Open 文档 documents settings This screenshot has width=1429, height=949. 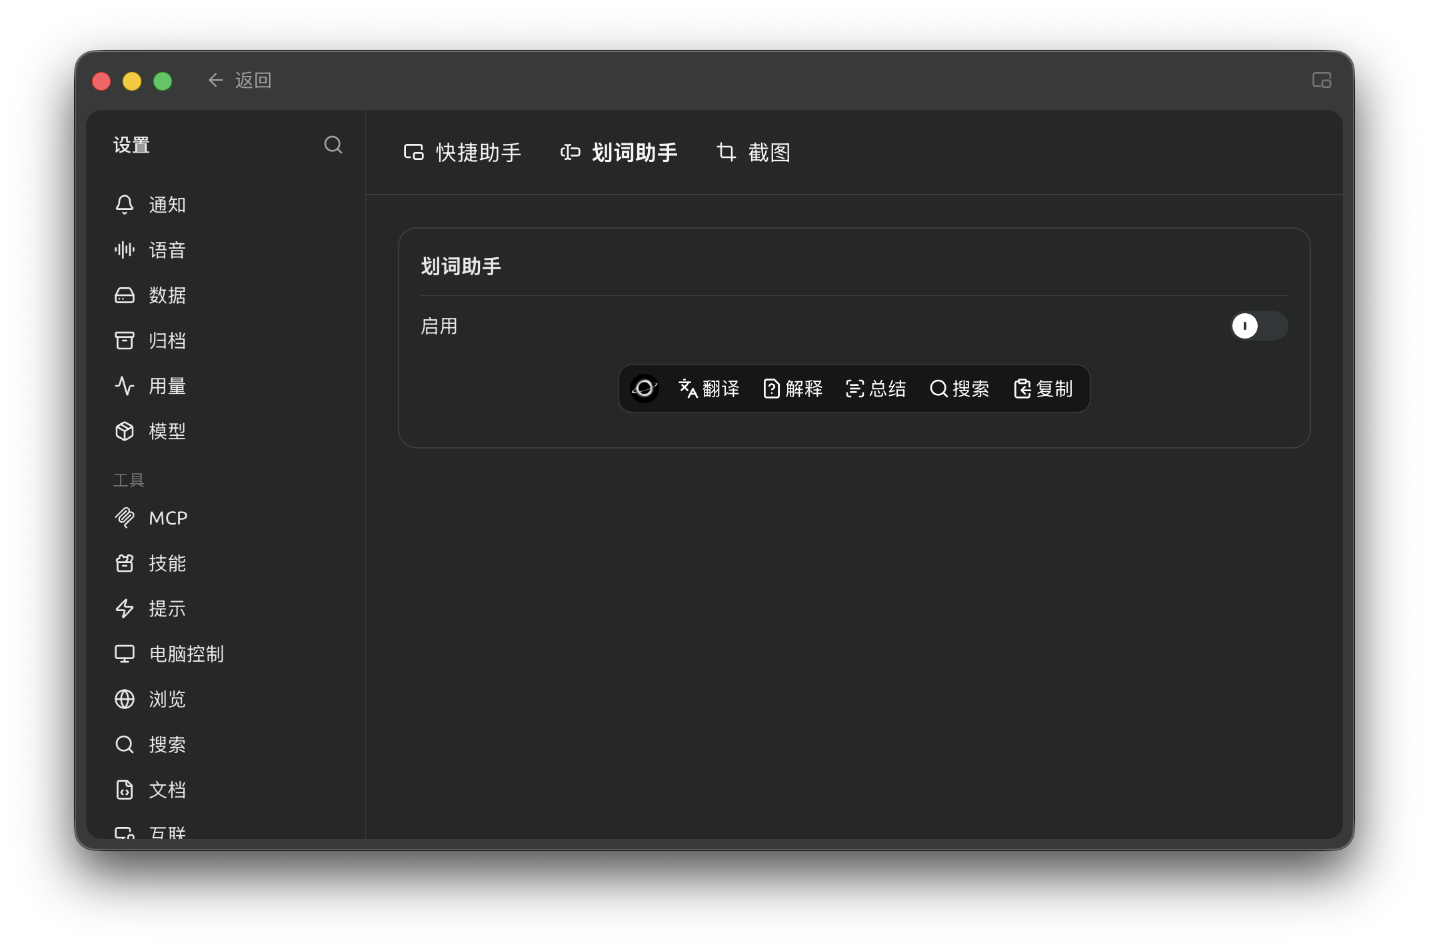point(225,790)
